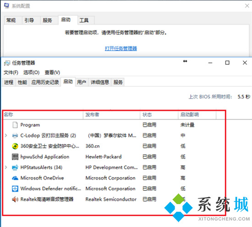Click the Microsoft OneDrive cloud icon
The height and width of the screenshot is (227, 252).
point(15,178)
